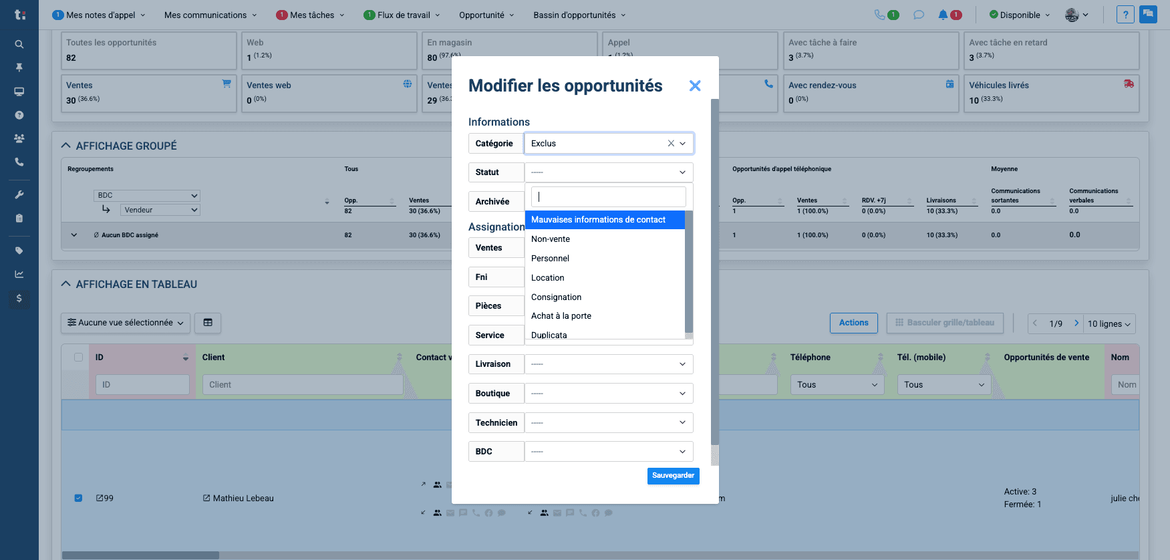Open the chat bubble icon in top bar
1170x560 pixels.
pos(919,15)
